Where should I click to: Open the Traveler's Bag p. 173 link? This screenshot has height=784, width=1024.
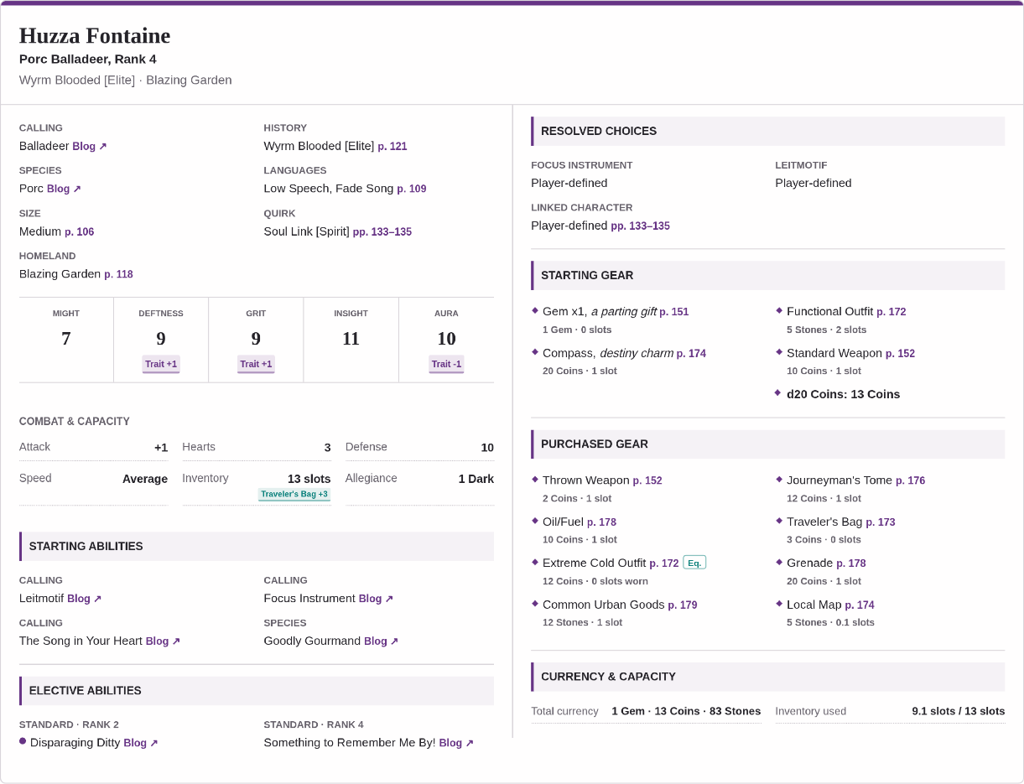pos(881,522)
